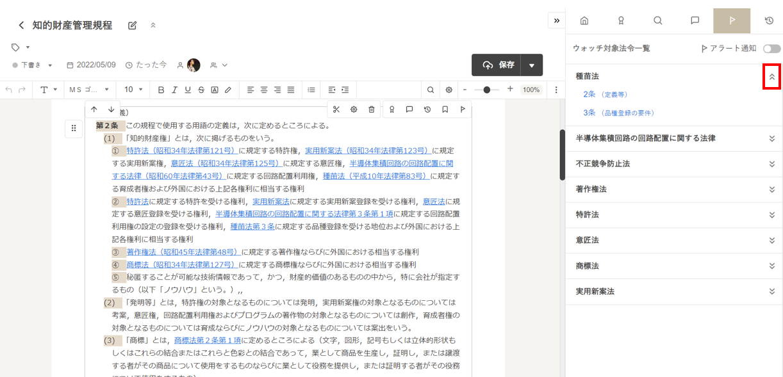Apply strikethrough formatting
Image resolution: width=783 pixels, height=377 pixels.
tap(201, 90)
